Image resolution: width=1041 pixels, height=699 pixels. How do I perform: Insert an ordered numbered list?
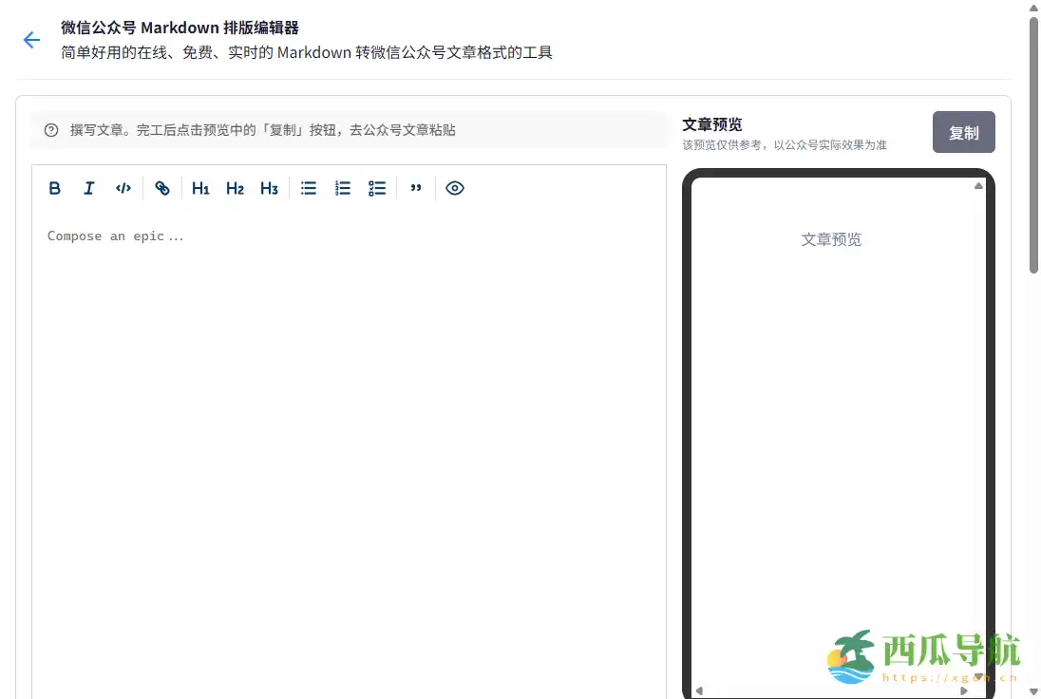(342, 188)
